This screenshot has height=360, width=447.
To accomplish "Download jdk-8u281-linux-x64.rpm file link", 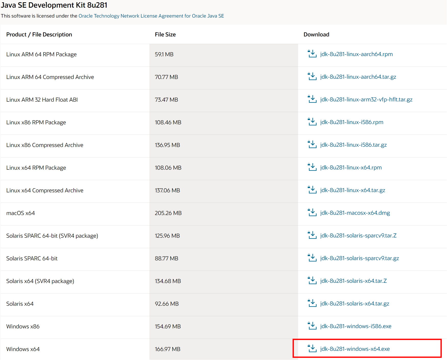I will [351, 167].
